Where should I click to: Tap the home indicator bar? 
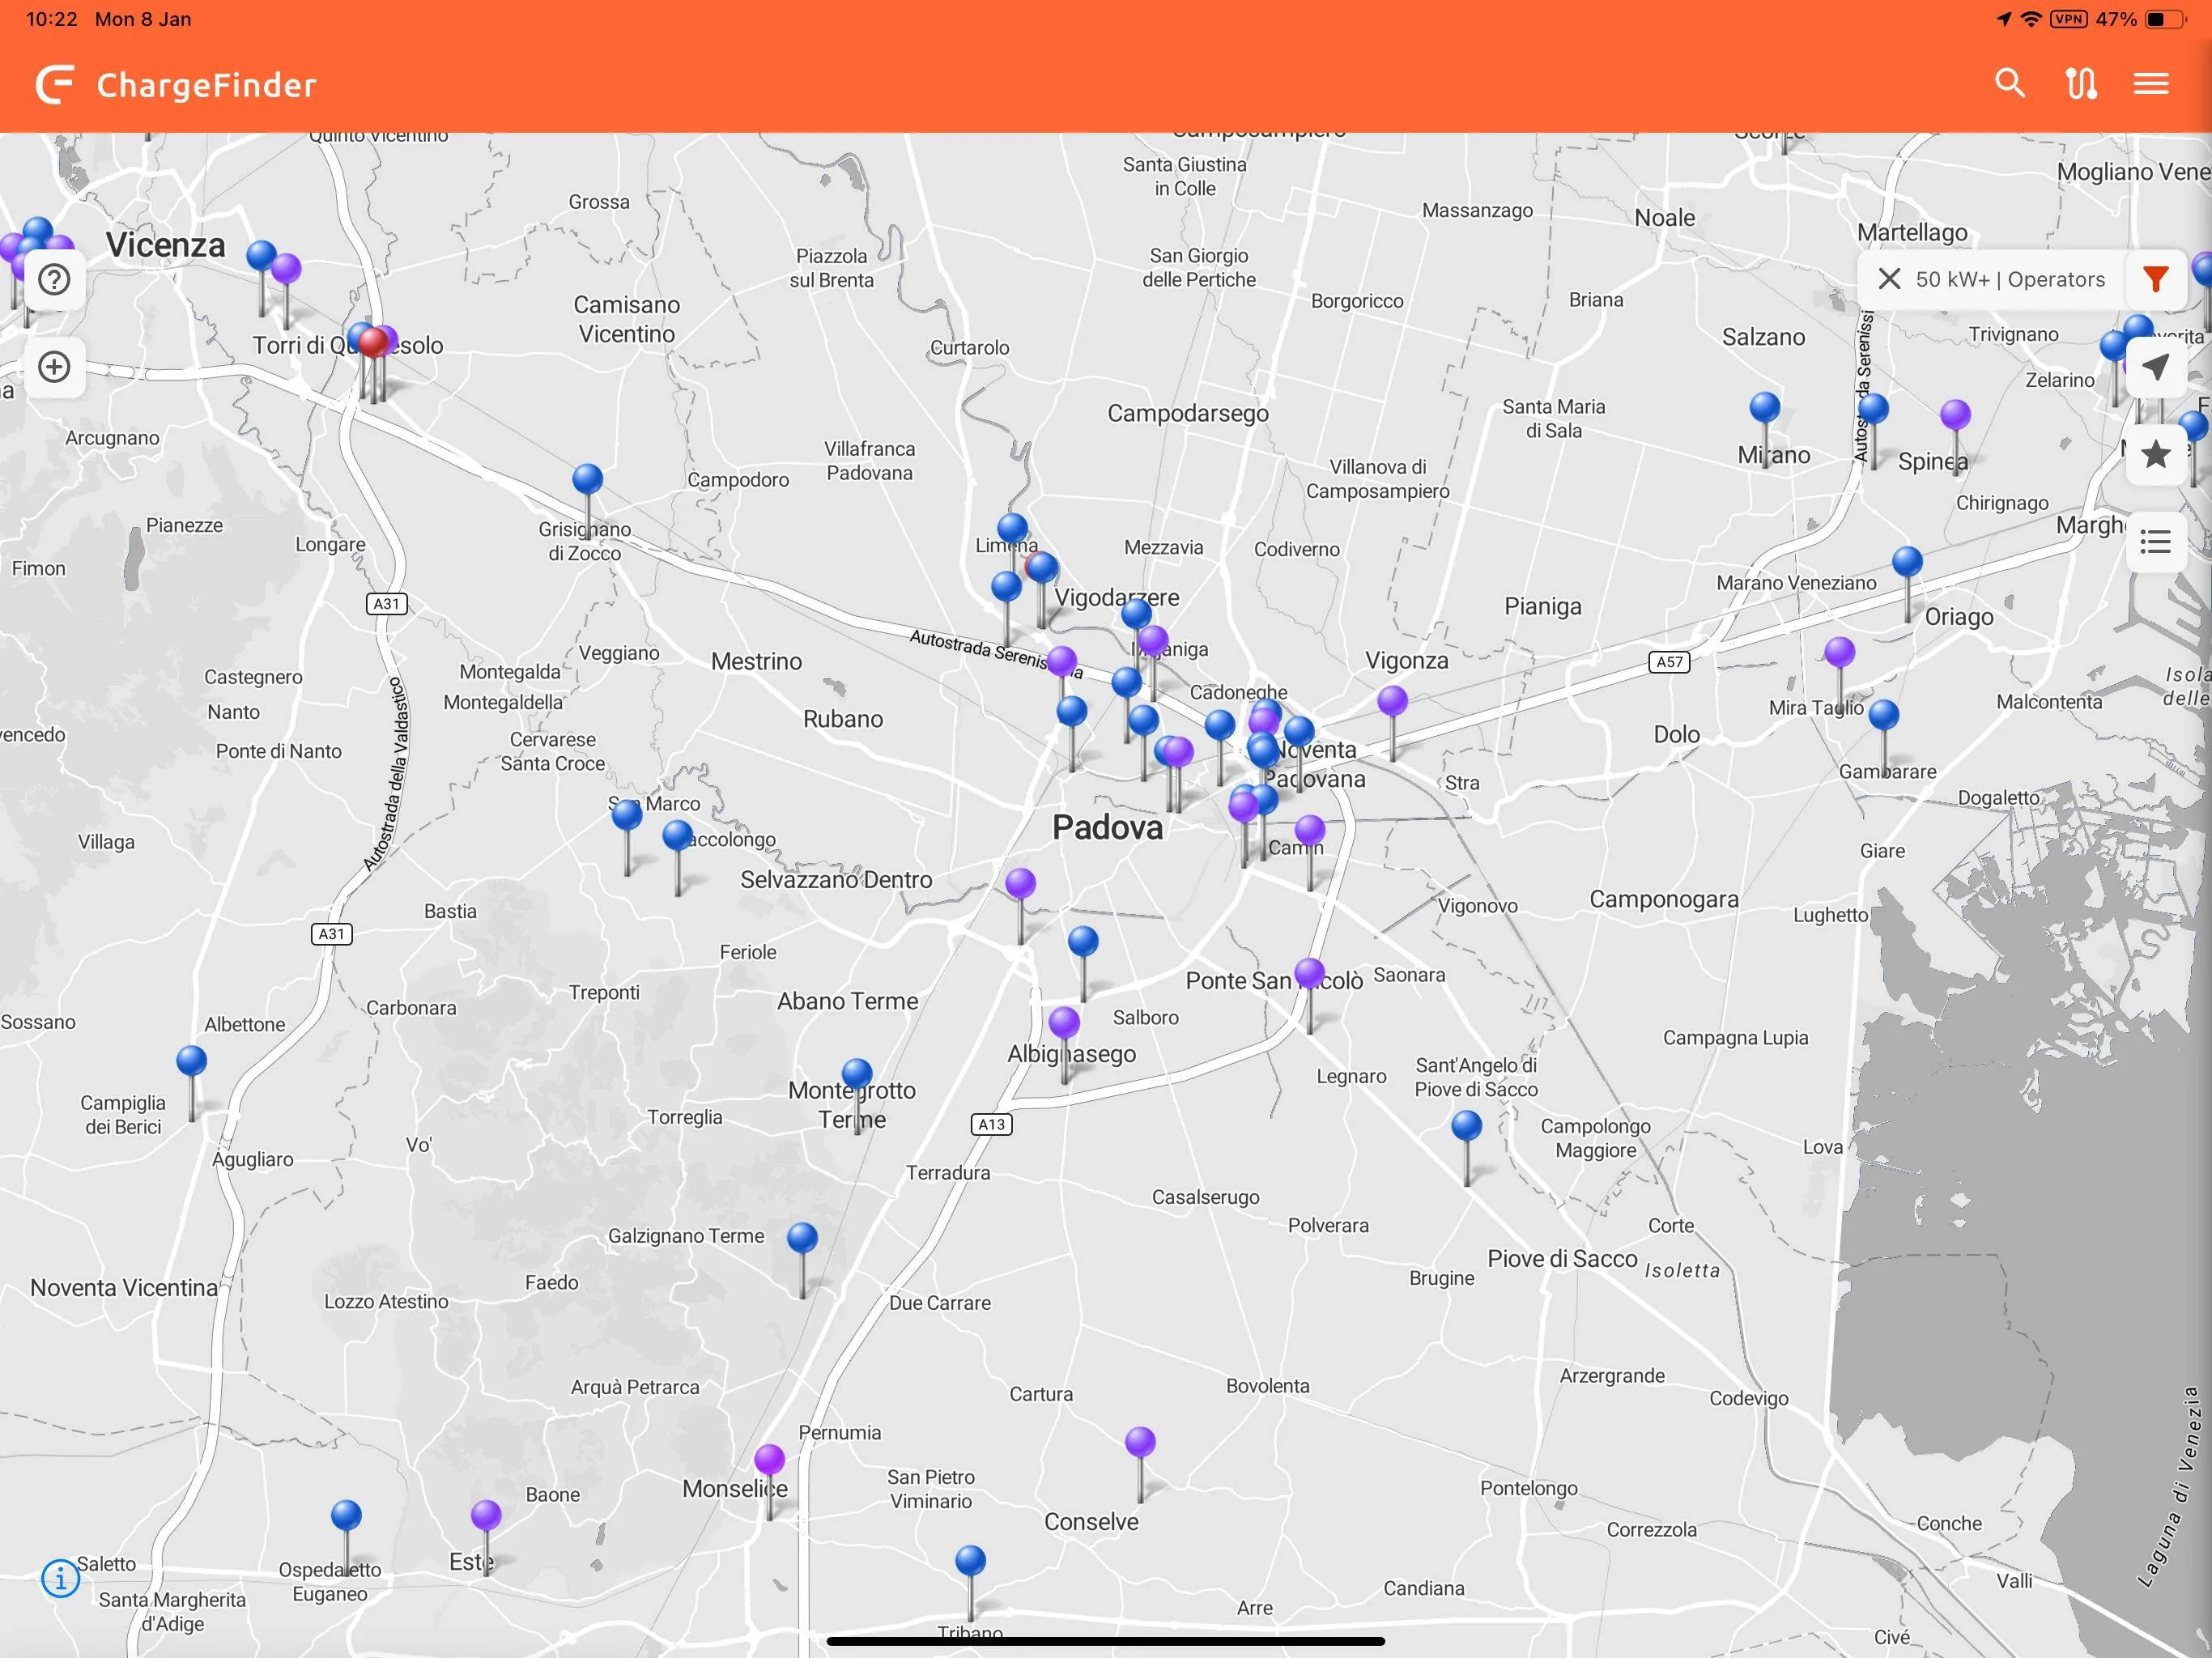[1106, 1641]
